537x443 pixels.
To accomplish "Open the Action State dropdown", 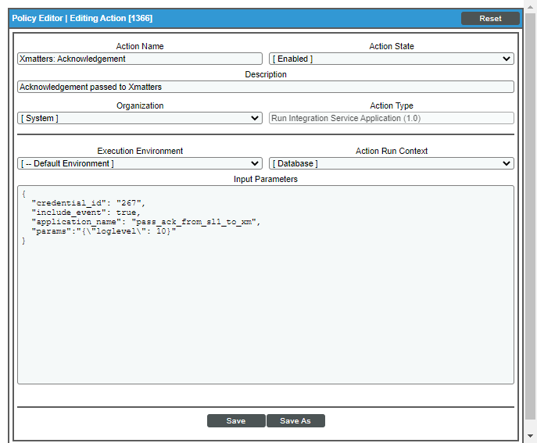I will coord(392,59).
